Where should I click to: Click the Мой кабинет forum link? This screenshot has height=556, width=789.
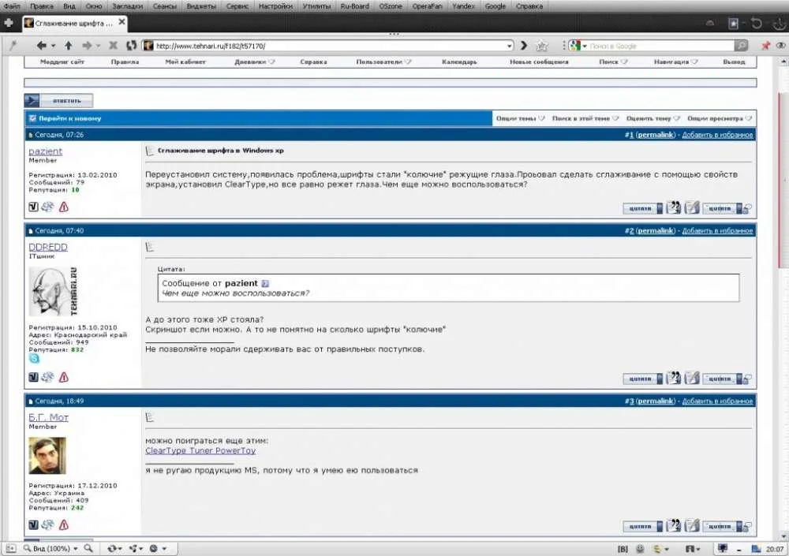[x=185, y=62]
